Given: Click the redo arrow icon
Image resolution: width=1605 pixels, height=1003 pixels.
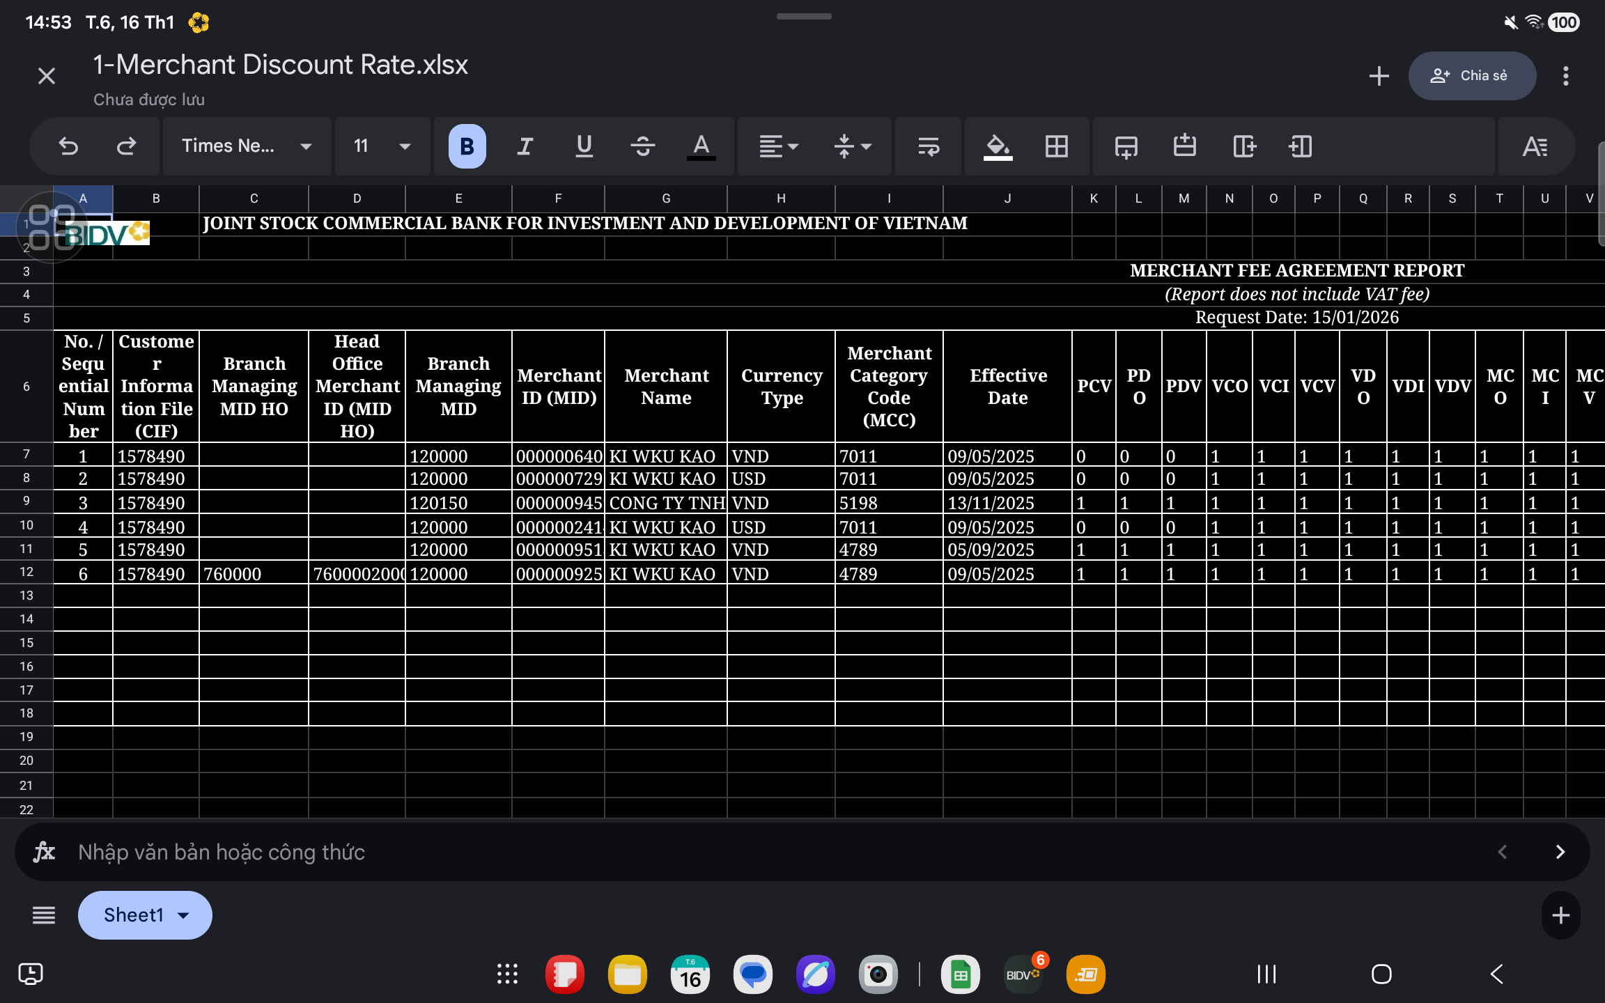Looking at the screenshot, I should coord(126,146).
